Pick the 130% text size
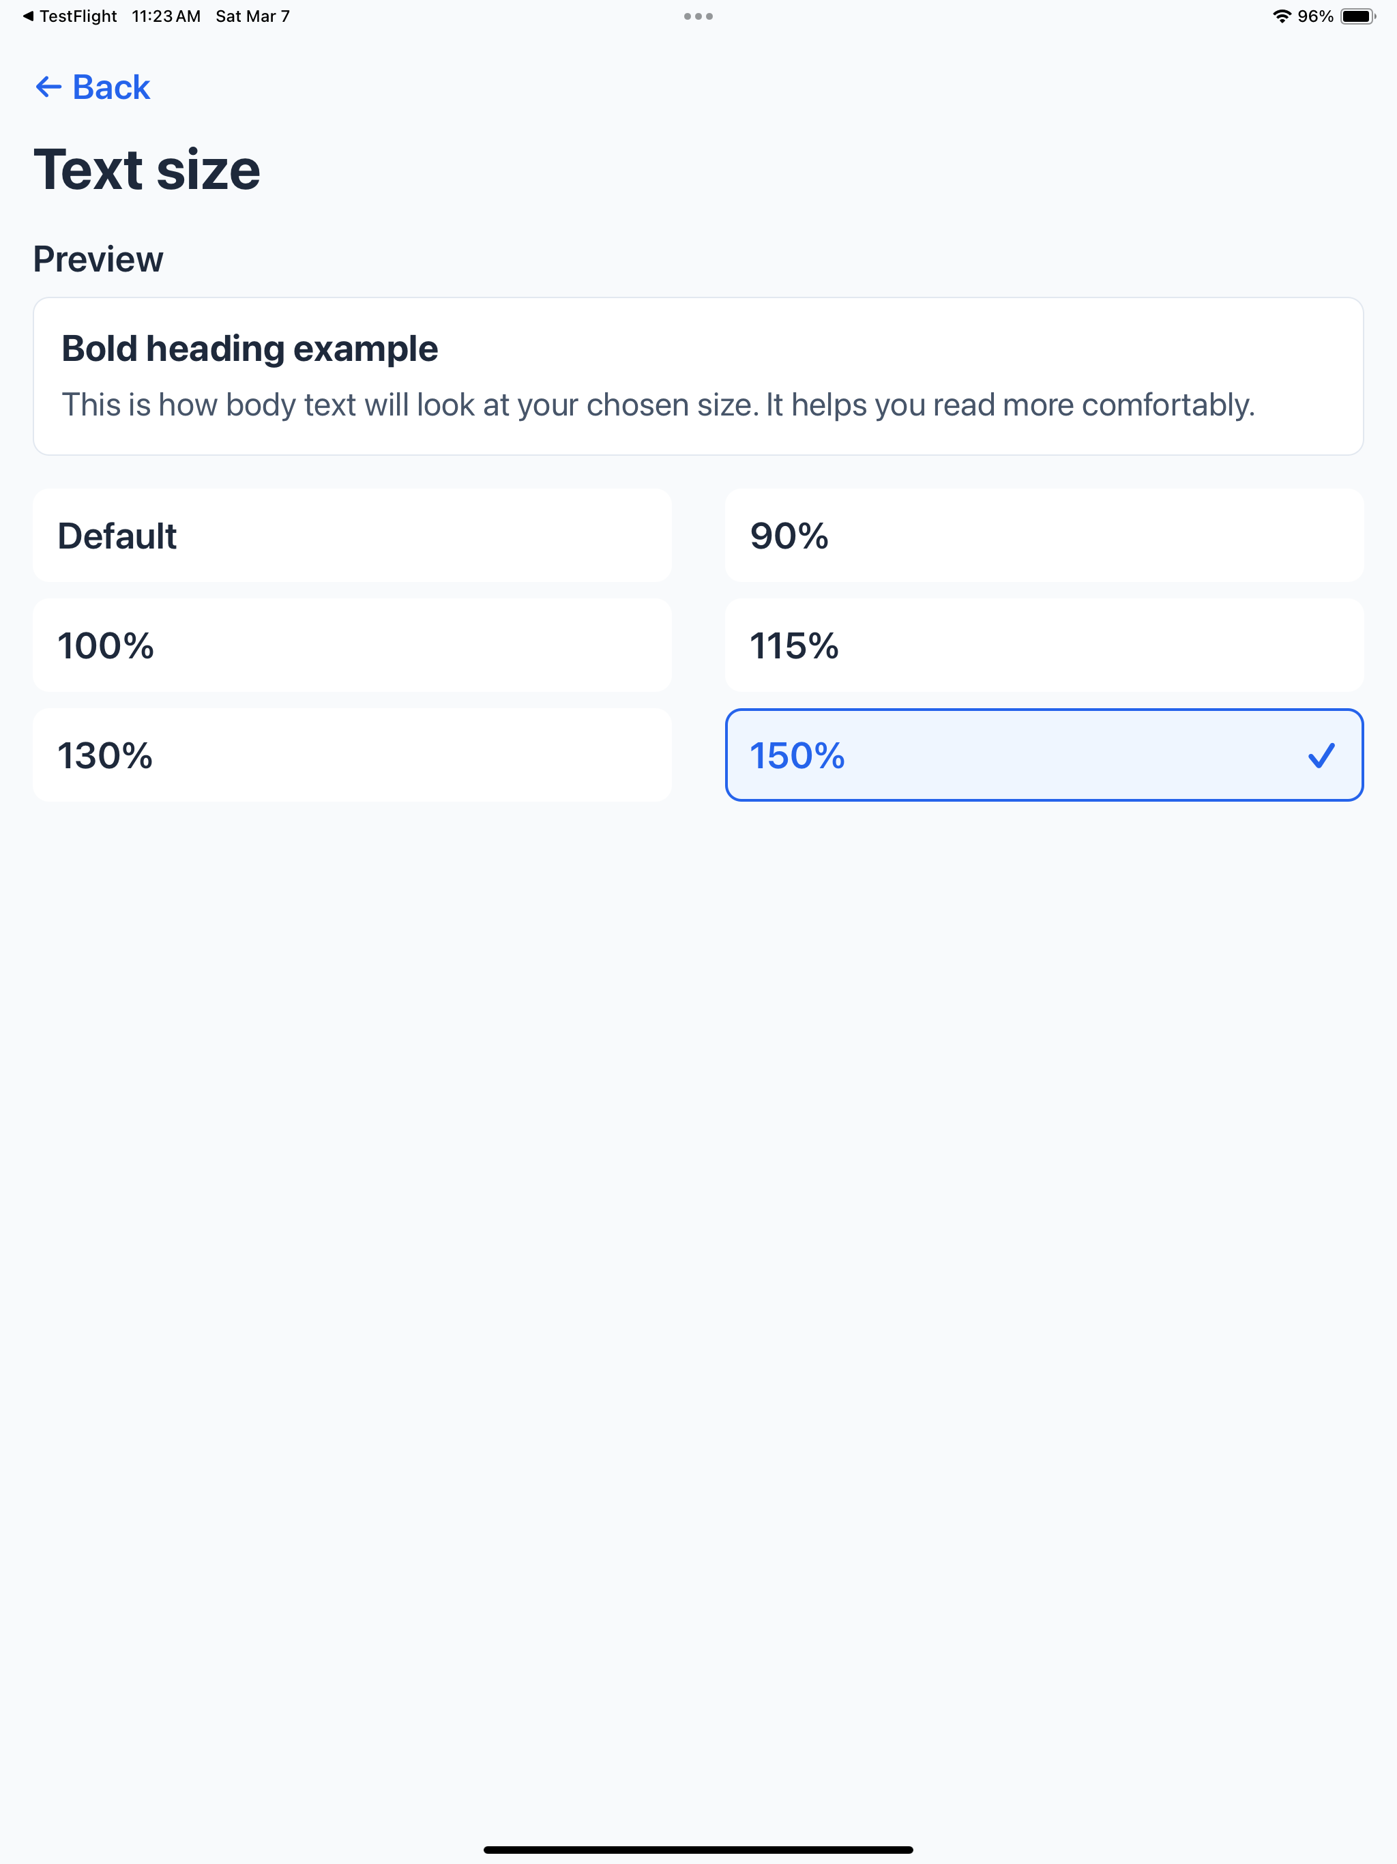 pos(352,755)
